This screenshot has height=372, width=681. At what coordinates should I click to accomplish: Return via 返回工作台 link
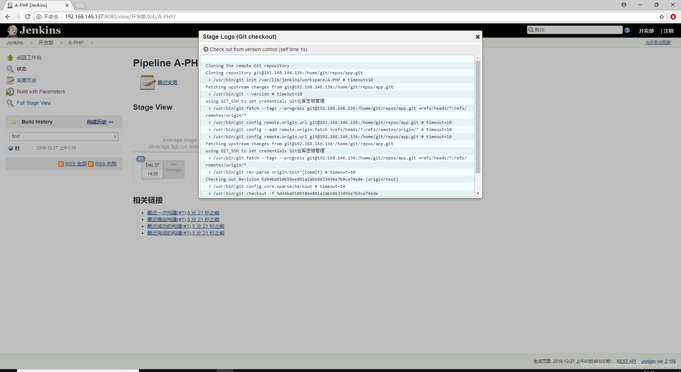(x=29, y=58)
